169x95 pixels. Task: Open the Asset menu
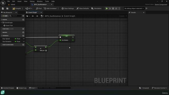[19, 1]
